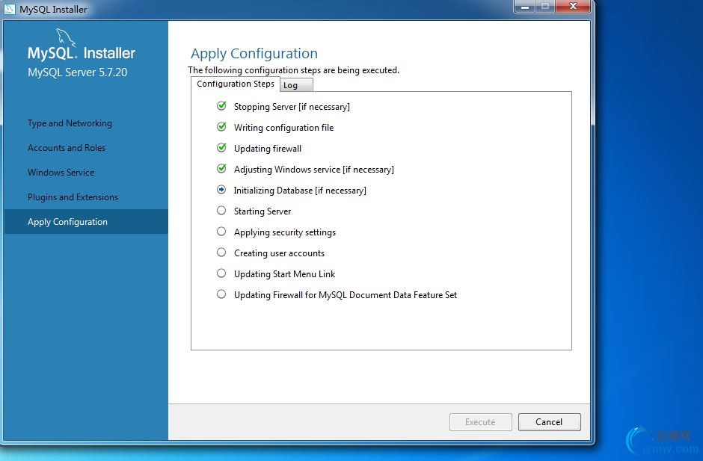703x461 pixels.
Task: Click pending circle beside Creating user accounts
Action: click(221, 253)
